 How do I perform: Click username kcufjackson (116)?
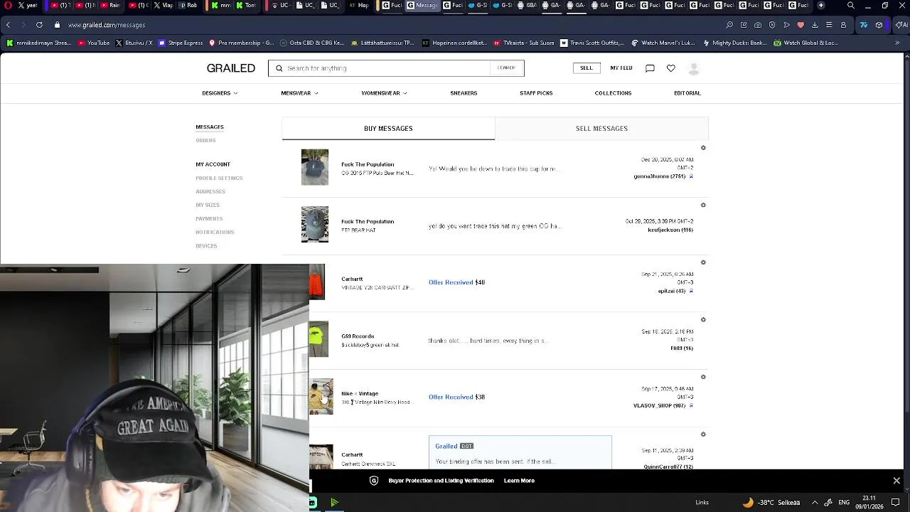[670, 230]
